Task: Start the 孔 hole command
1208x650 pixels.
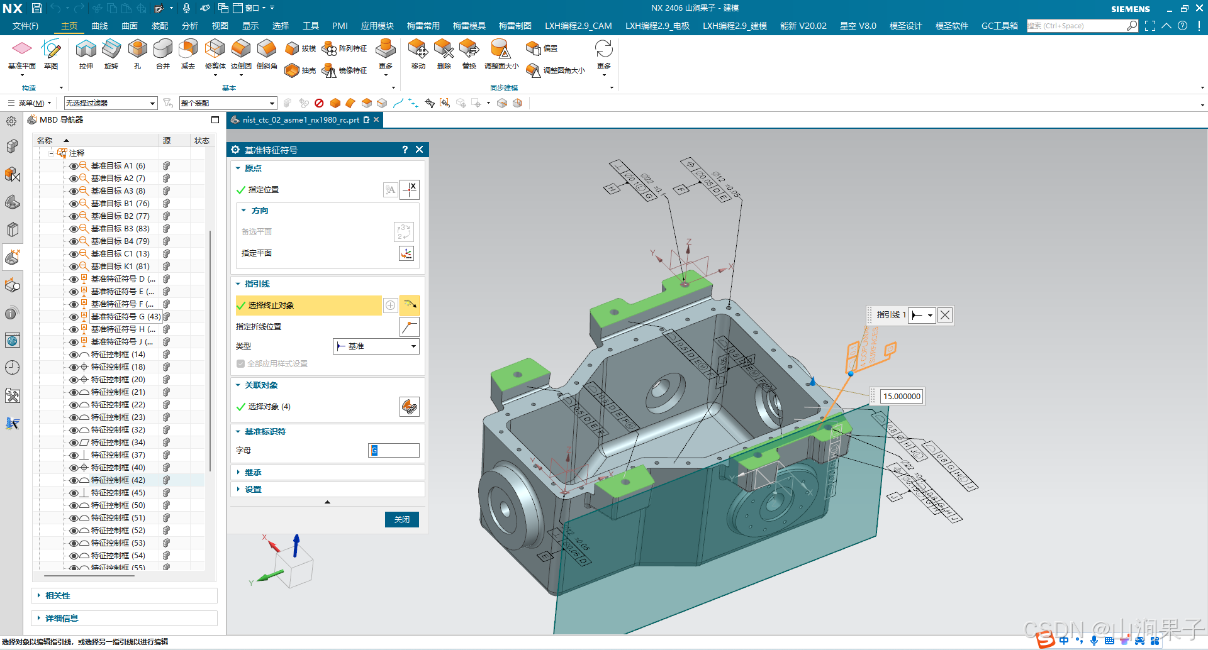Action: (x=137, y=54)
